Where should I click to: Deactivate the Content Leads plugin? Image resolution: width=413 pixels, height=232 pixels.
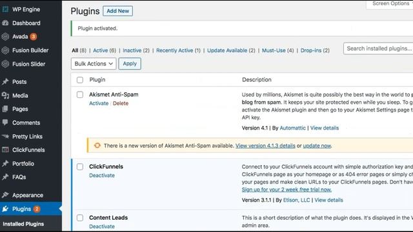click(102, 226)
